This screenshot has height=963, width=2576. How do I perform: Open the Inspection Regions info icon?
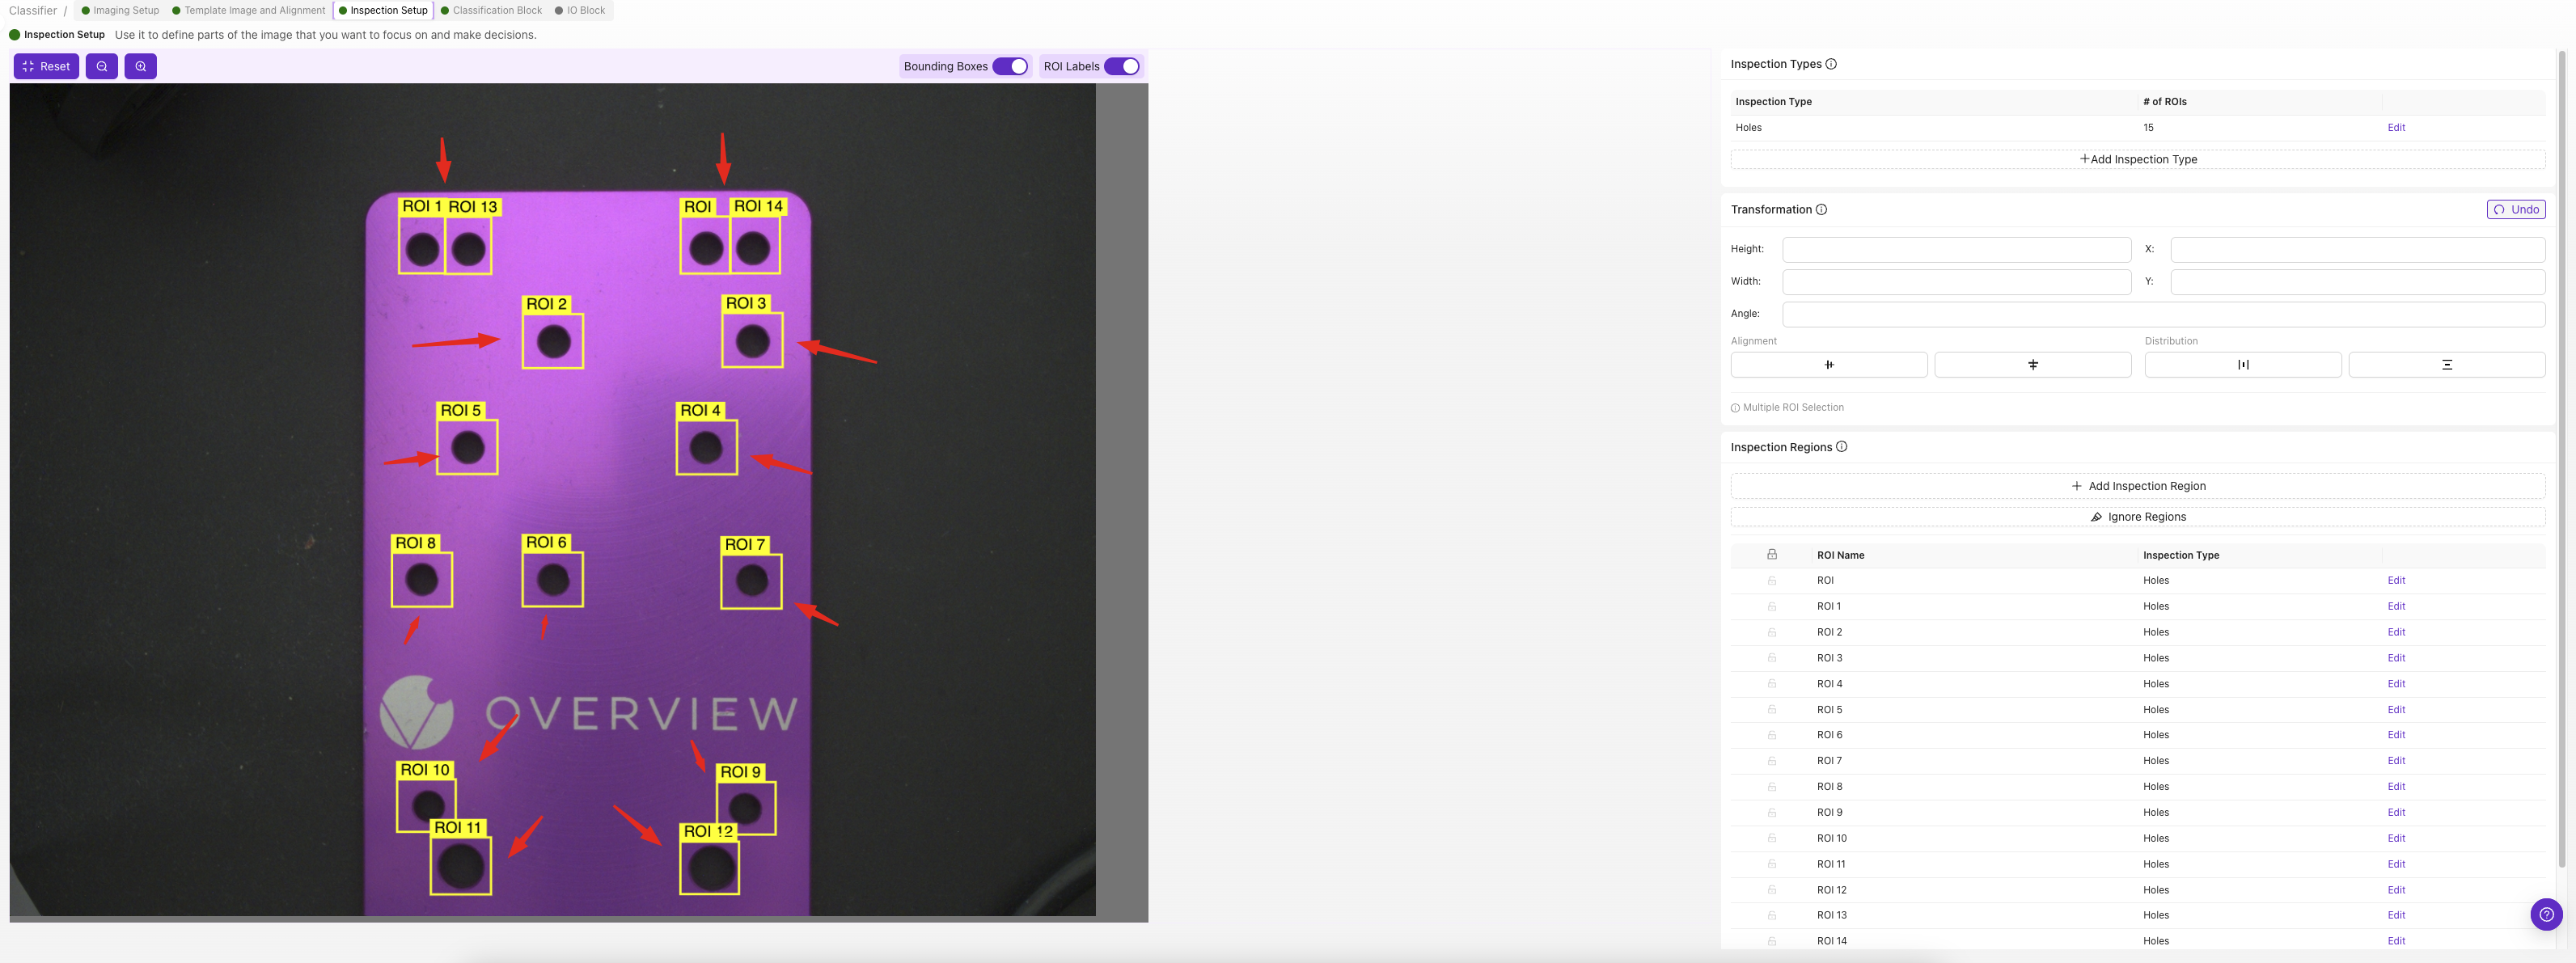pos(1843,447)
